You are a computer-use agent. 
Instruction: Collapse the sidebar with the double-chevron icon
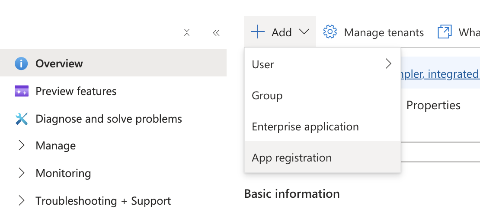(x=217, y=33)
